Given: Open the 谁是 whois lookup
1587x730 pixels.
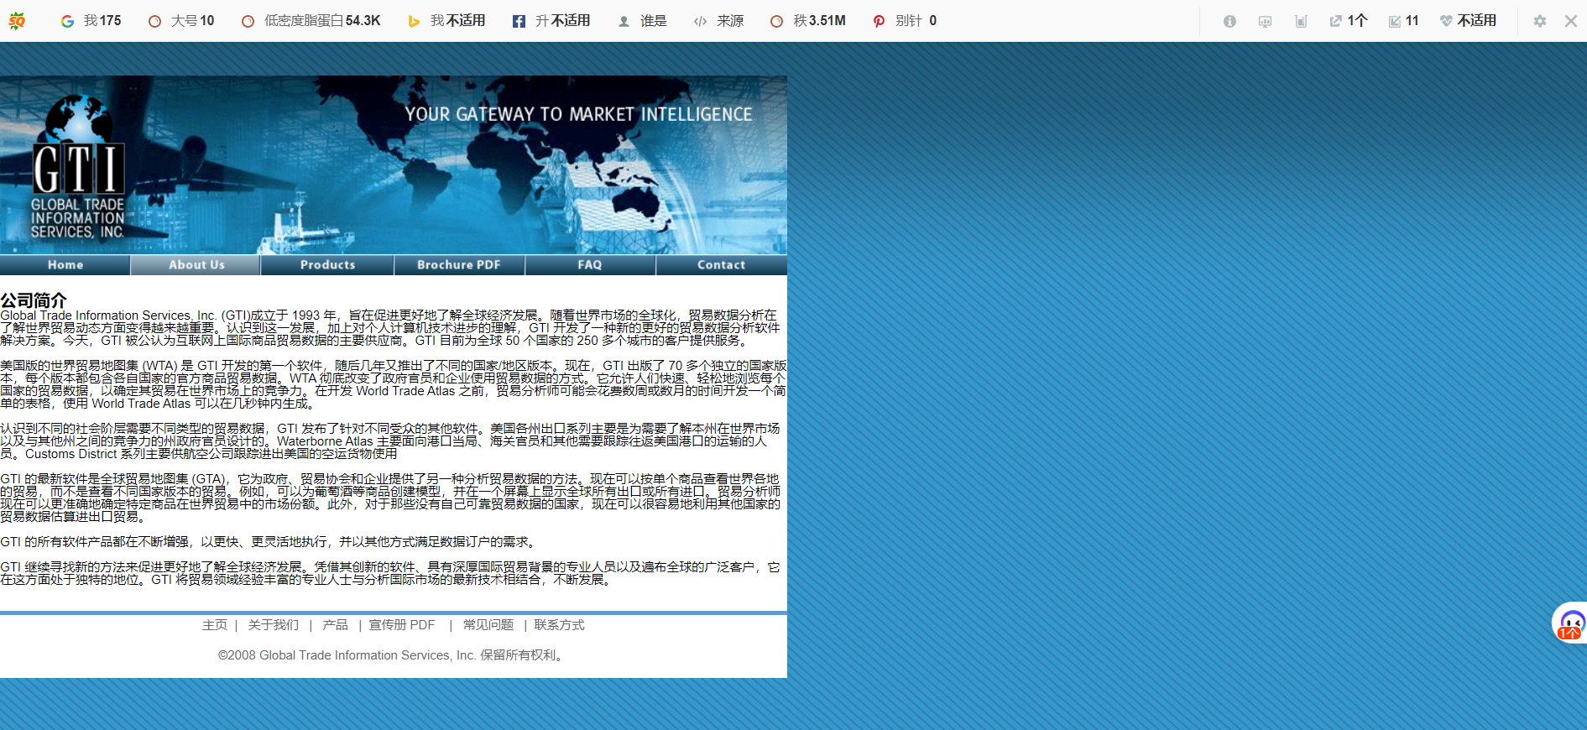Looking at the screenshot, I should coord(643,21).
